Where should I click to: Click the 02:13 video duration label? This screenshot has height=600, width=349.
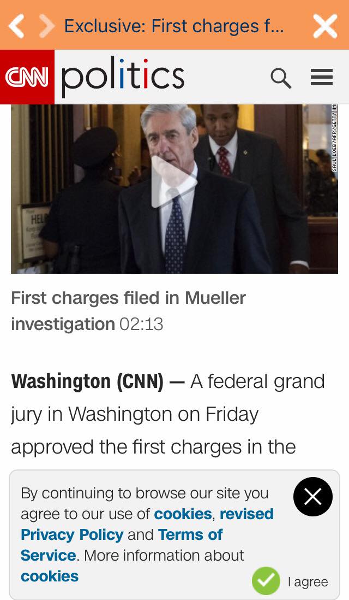click(141, 324)
